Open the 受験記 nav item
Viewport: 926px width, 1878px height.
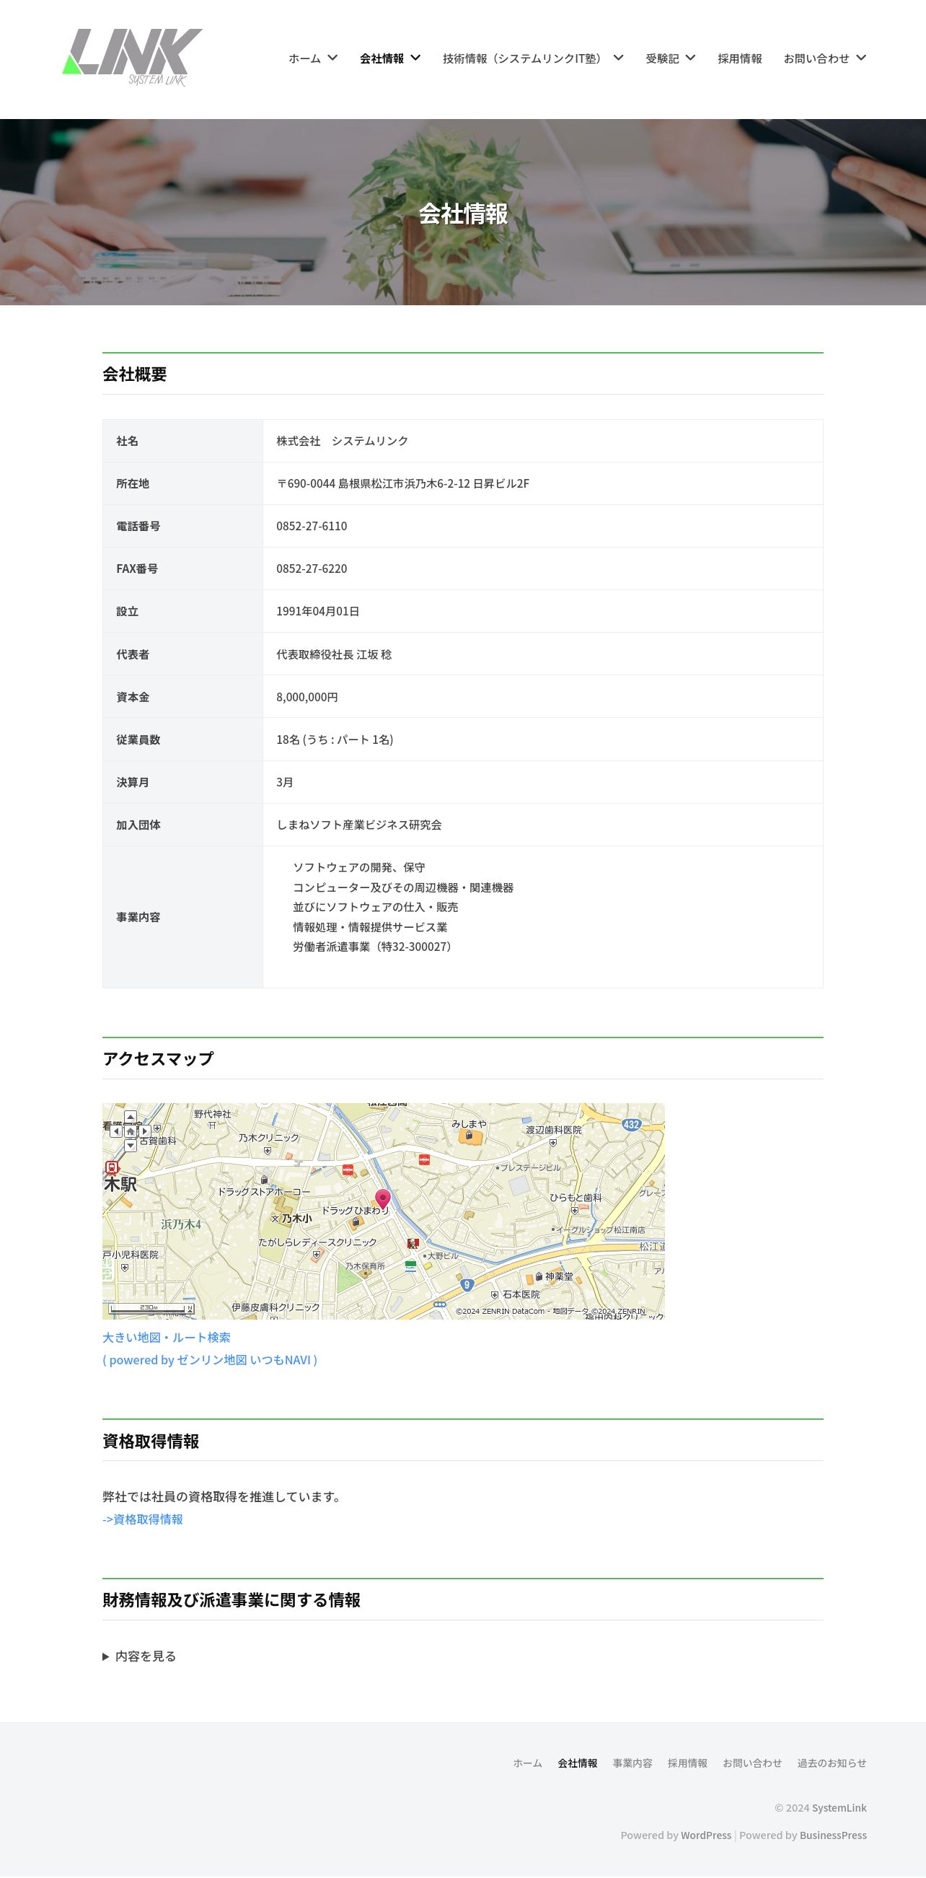(x=662, y=58)
